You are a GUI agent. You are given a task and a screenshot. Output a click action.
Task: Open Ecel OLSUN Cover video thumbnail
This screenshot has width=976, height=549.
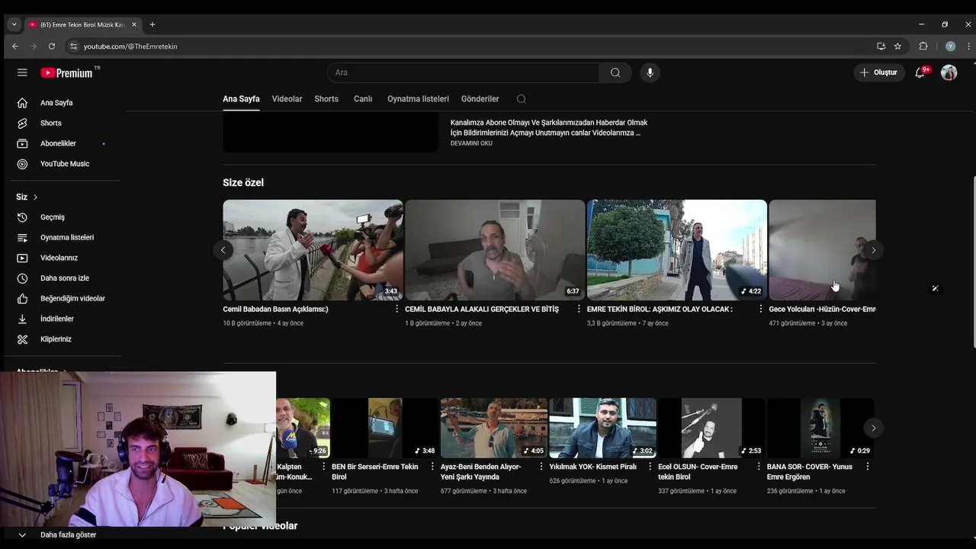click(x=711, y=428)
